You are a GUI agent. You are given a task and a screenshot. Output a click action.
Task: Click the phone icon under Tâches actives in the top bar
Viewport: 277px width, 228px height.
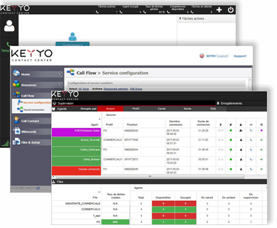tap(97, 12)
